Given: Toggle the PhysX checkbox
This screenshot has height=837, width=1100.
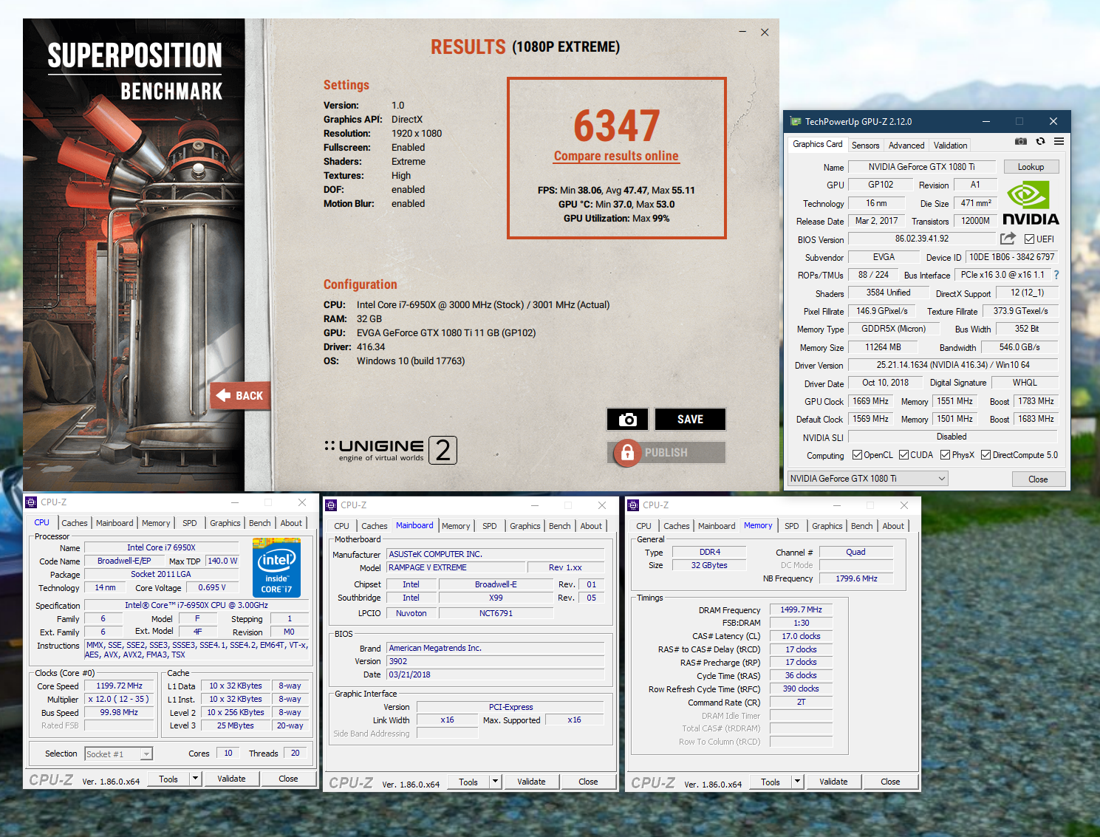Looking at the screenshot, I should click(945, 455).
